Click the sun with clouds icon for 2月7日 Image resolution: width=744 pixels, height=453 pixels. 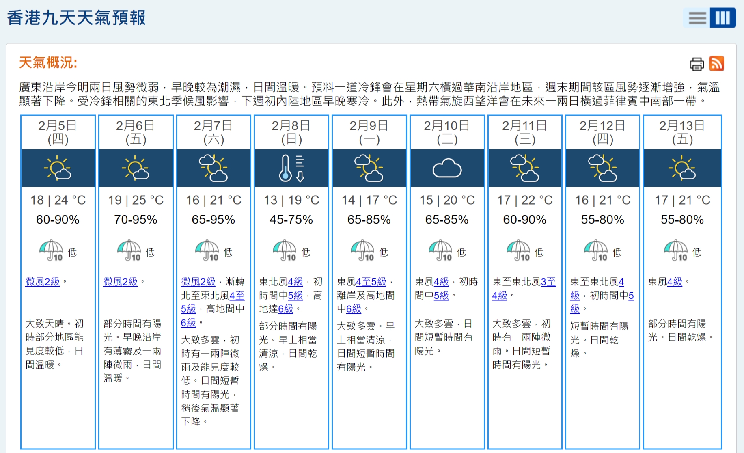213,168
